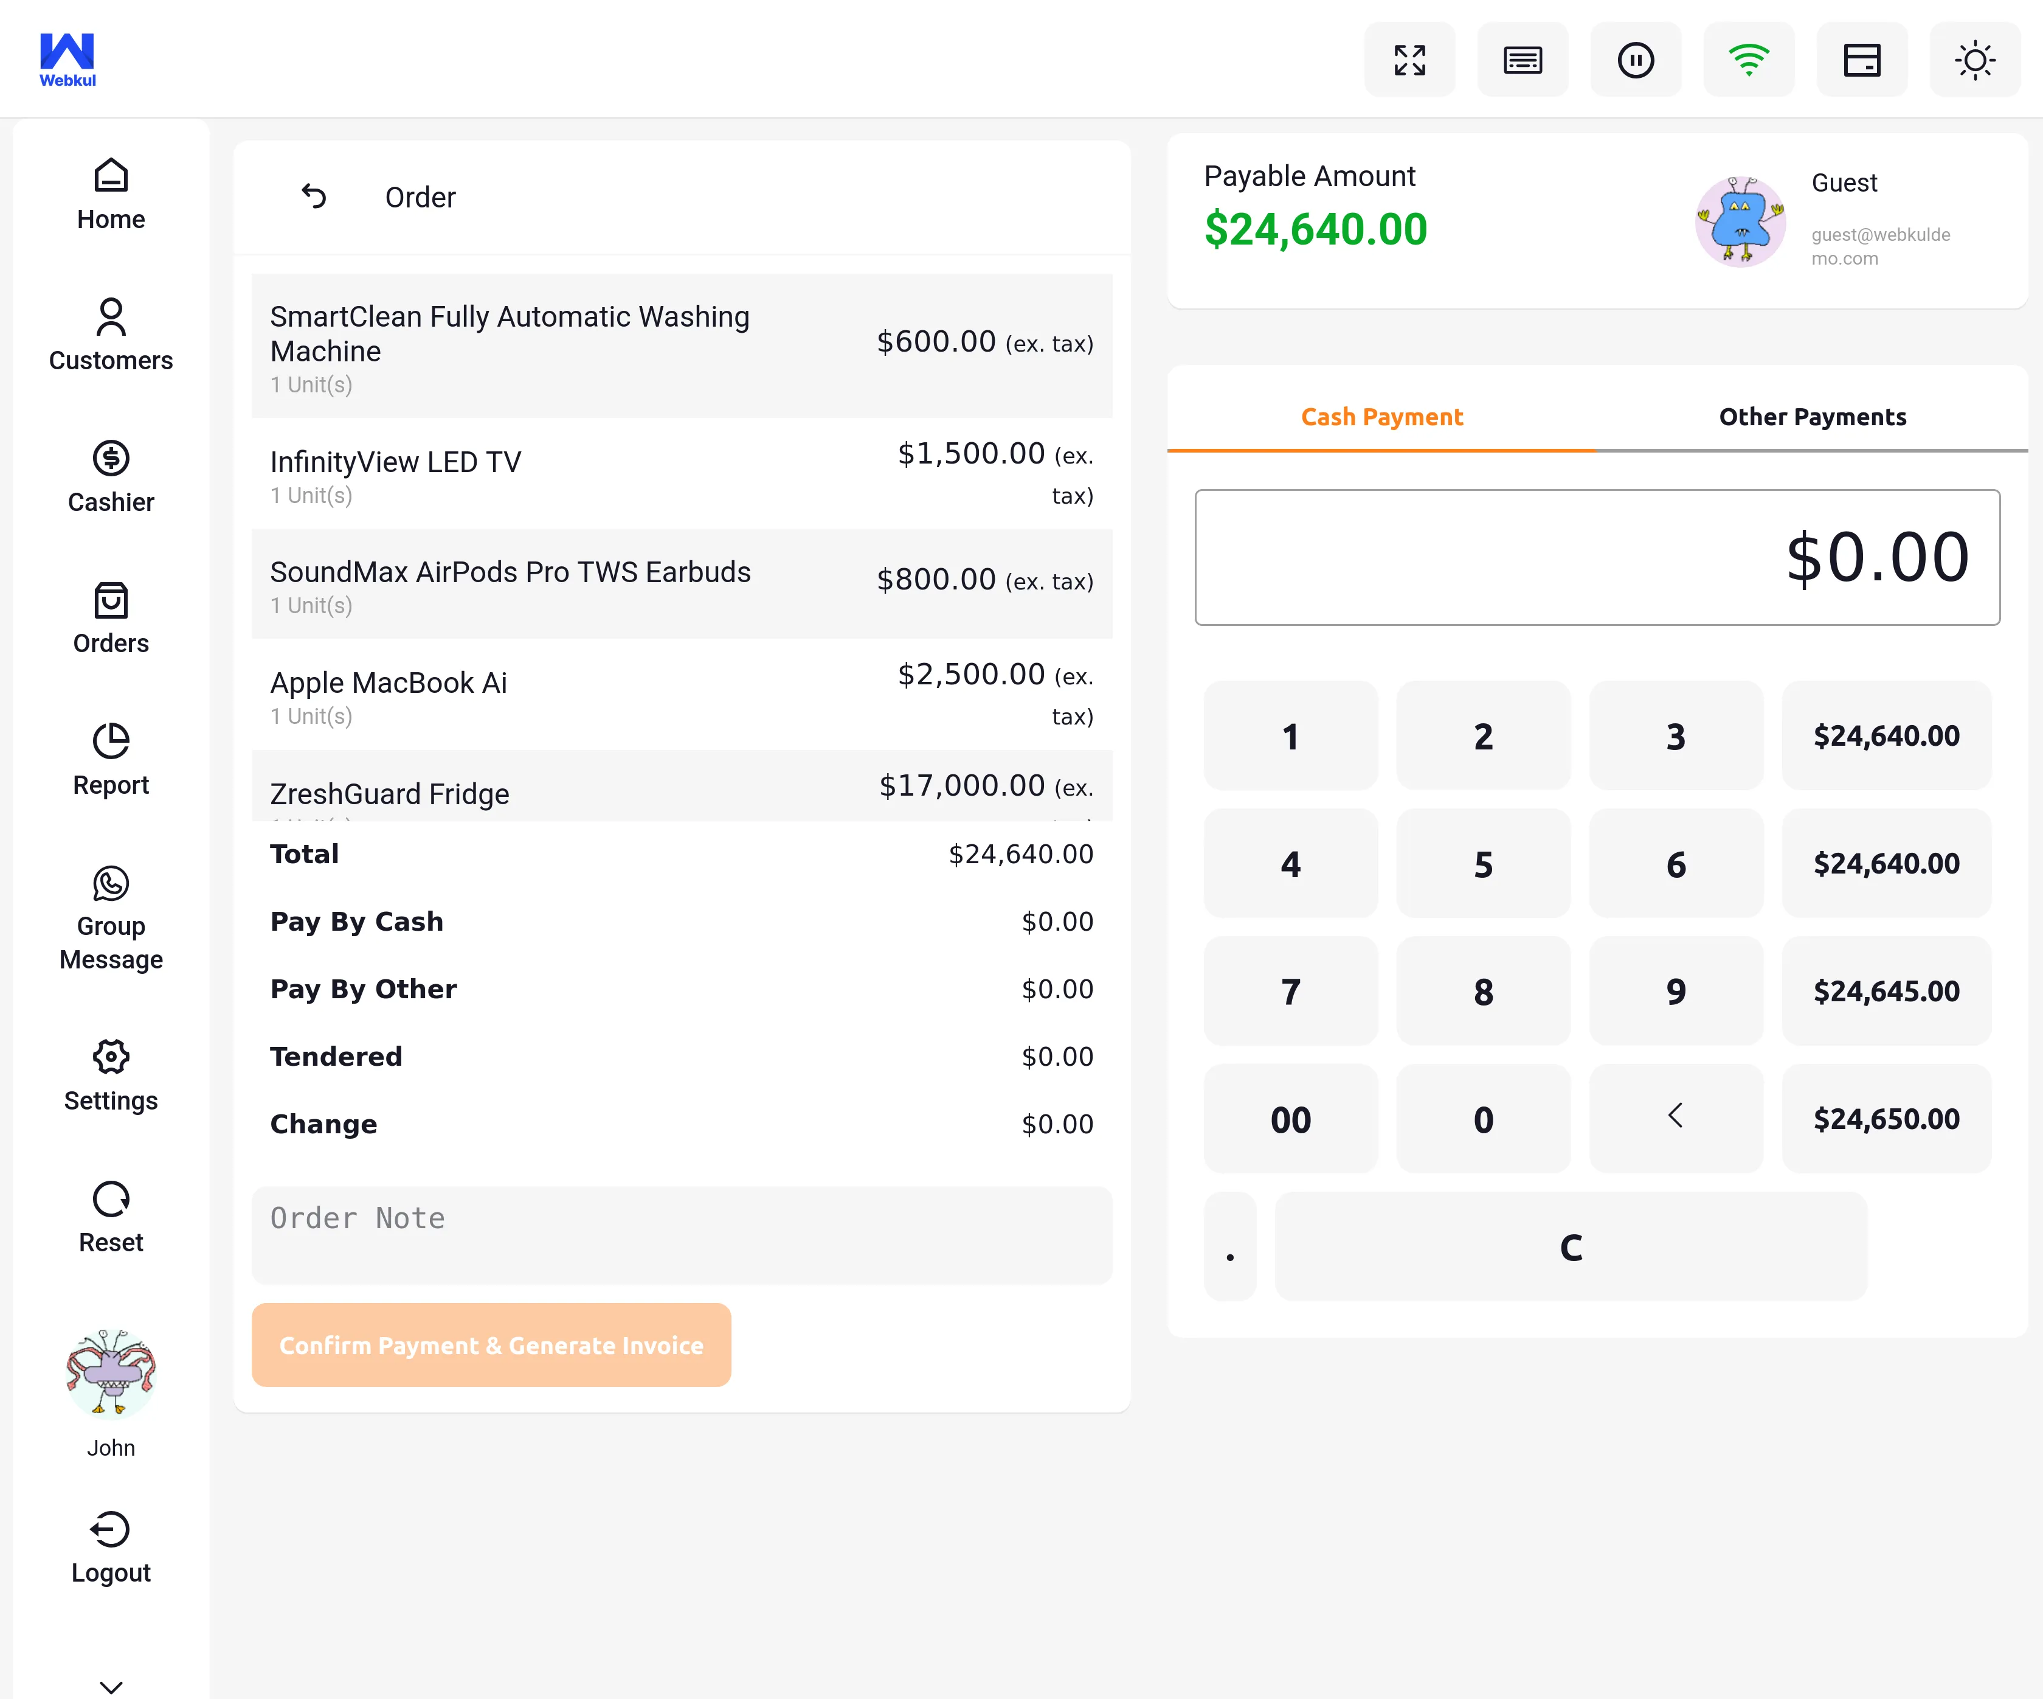Screen dimensions: 2043x1699
Task: Click the green Wi-Fi status icon
Action: (1748, 60)
